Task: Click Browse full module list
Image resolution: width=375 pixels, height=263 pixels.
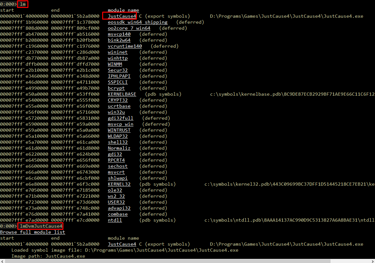Action: tap(32, 232)
